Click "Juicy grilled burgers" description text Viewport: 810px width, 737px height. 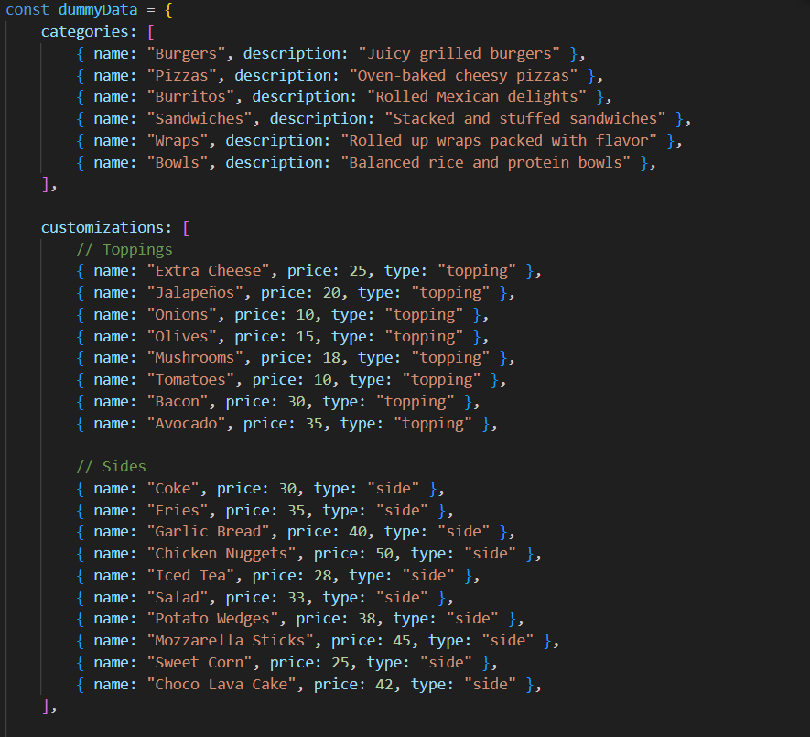(x=459, y=54)
